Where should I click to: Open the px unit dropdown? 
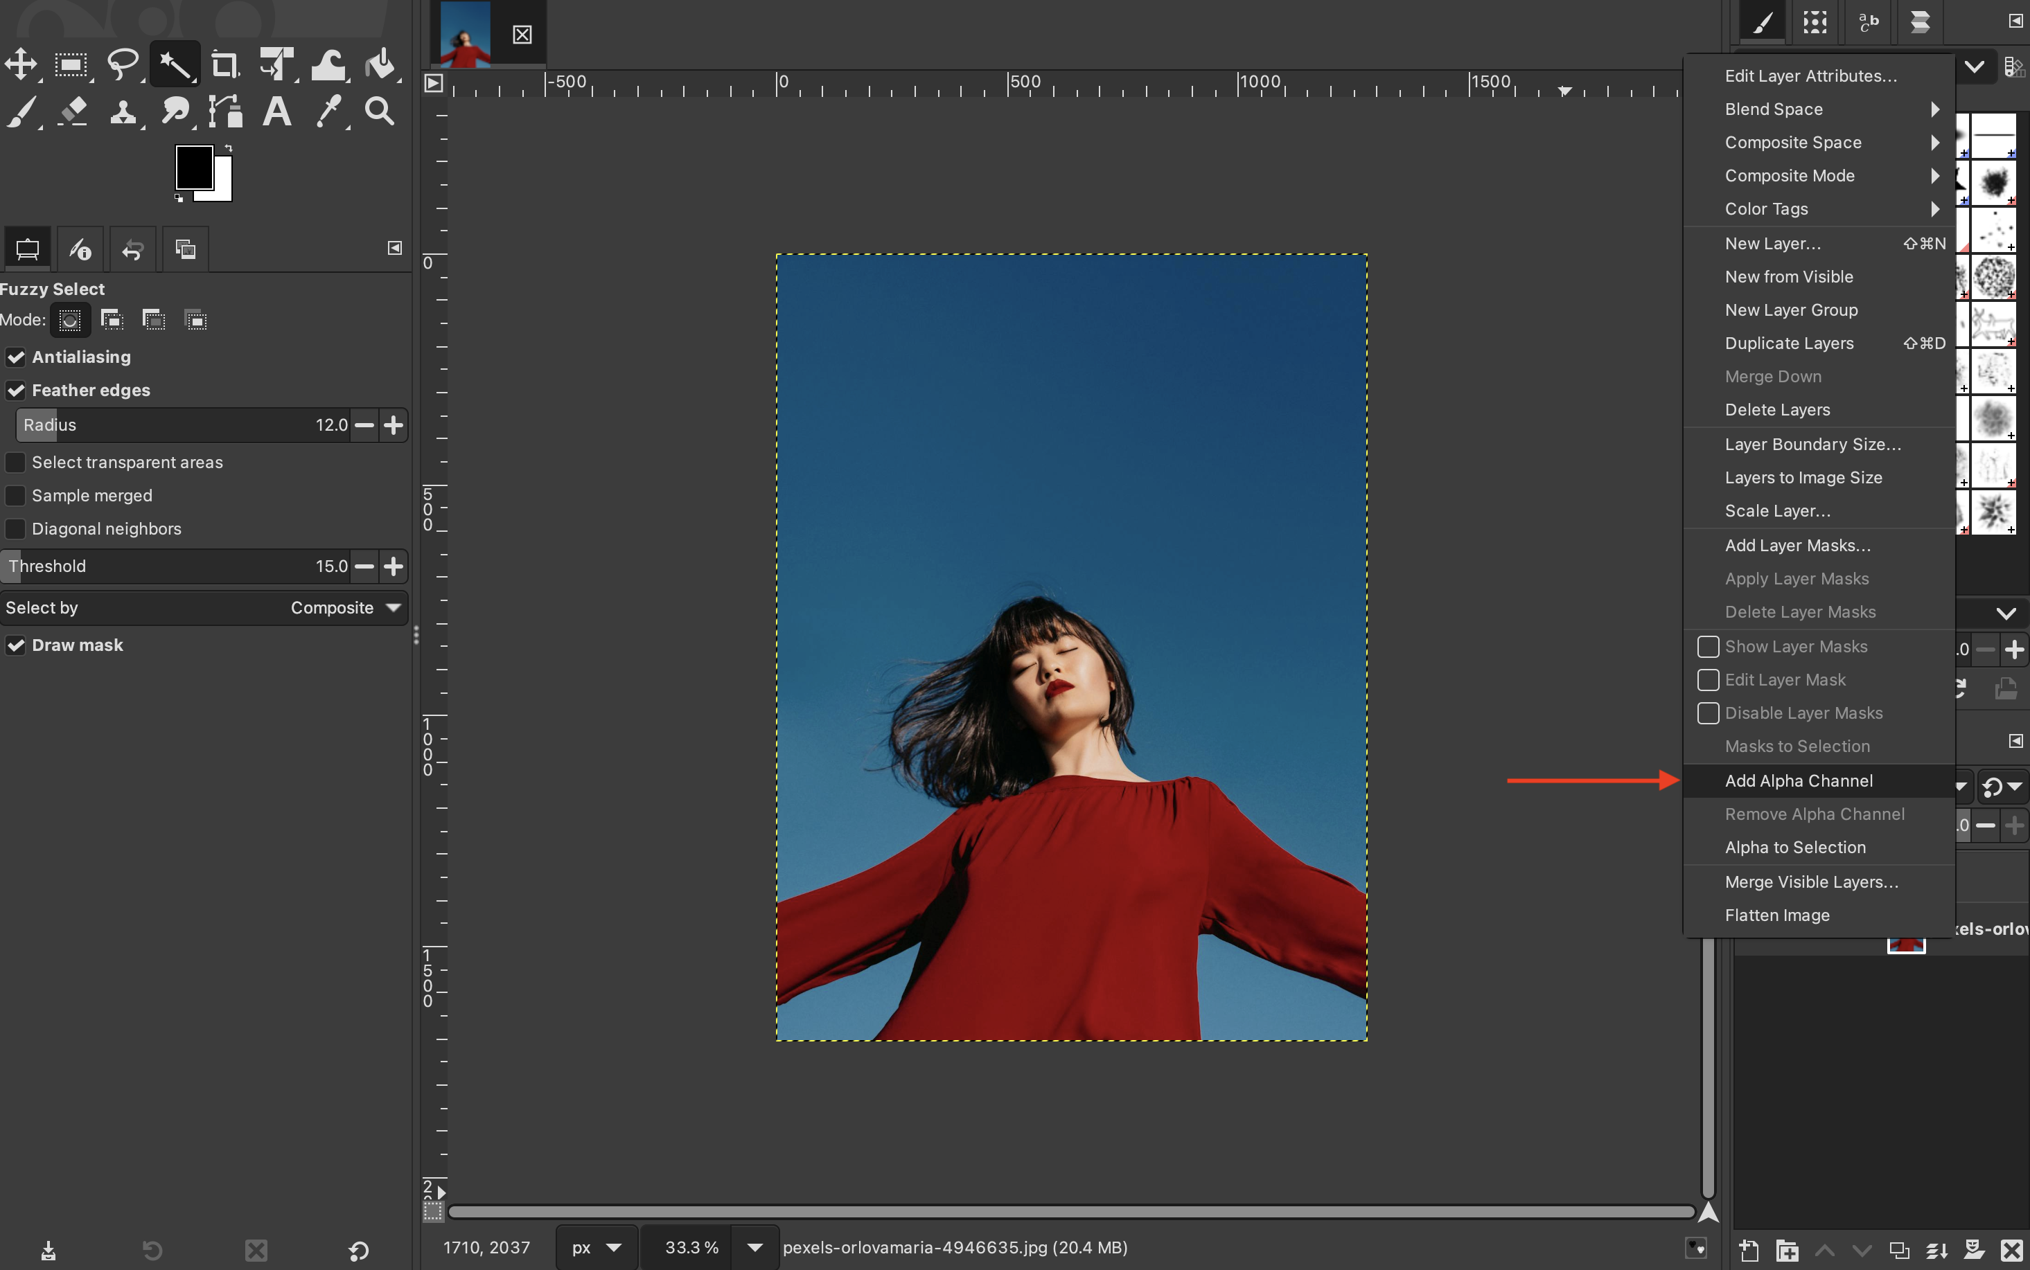(x=596, y=1247)
